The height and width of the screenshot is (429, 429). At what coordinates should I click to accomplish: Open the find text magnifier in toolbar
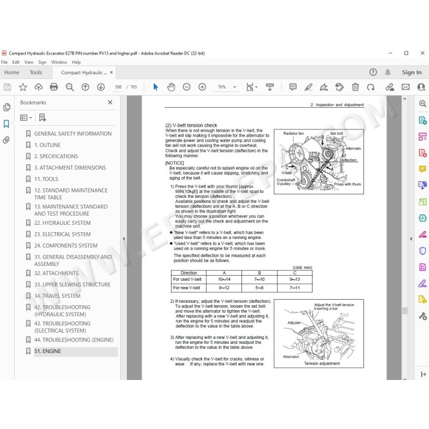pos(70,87)
